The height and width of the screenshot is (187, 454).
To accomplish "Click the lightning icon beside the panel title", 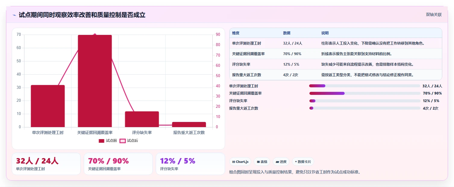I will pyautogui.click(x=14, y=15).
